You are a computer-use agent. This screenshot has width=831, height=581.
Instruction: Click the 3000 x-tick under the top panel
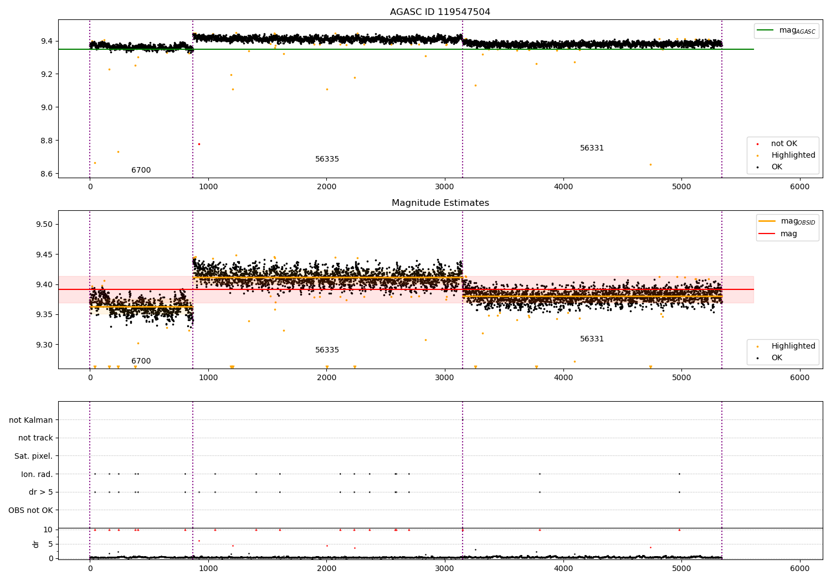[x=445, y=187]
